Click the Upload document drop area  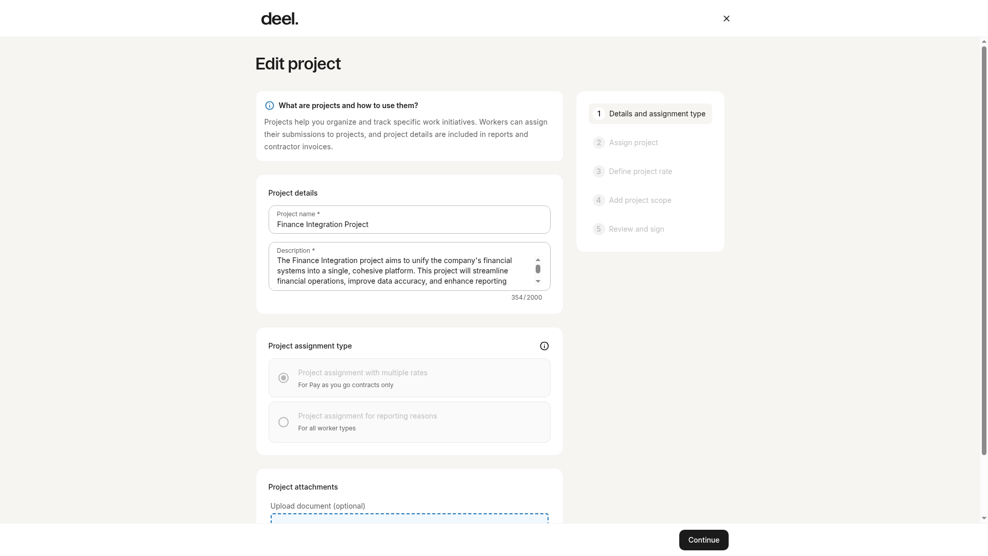pyautogui.click(x=409, y=518)
